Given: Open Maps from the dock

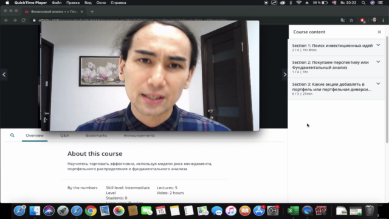Looking at the screenshot, I should tap(202, 211).
